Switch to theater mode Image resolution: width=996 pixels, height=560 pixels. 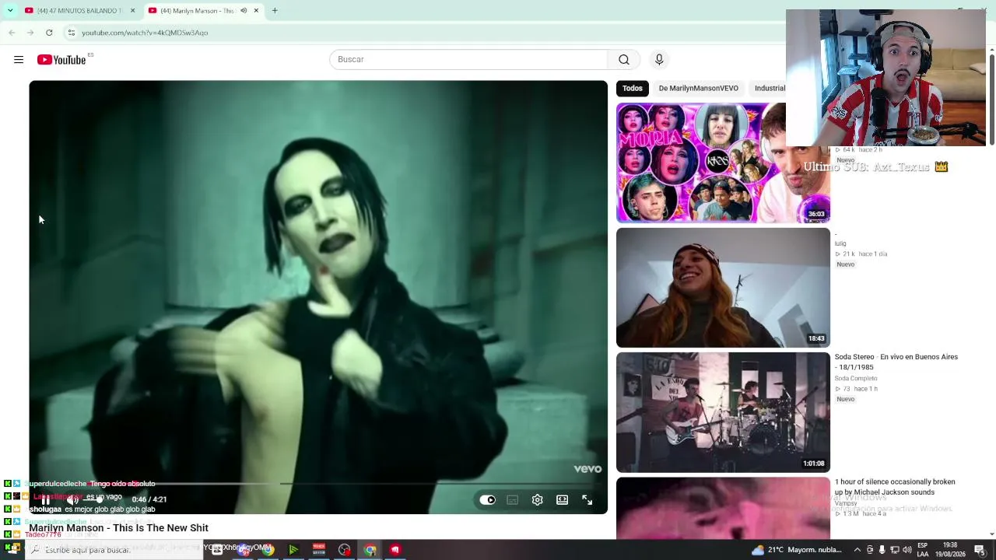[562, 500]
